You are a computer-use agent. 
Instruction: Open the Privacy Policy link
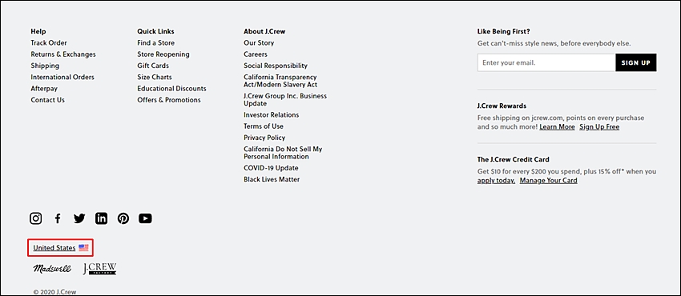click(x=264, y=138)
